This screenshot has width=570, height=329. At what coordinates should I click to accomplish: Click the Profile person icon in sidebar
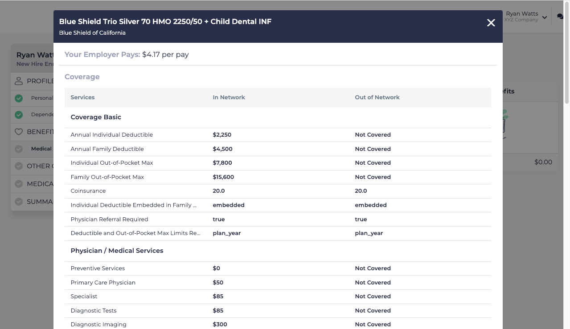point(18,81)
